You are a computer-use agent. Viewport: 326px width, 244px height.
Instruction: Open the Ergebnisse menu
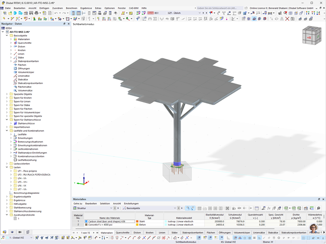pyautogui.click(x=86, y=8)
